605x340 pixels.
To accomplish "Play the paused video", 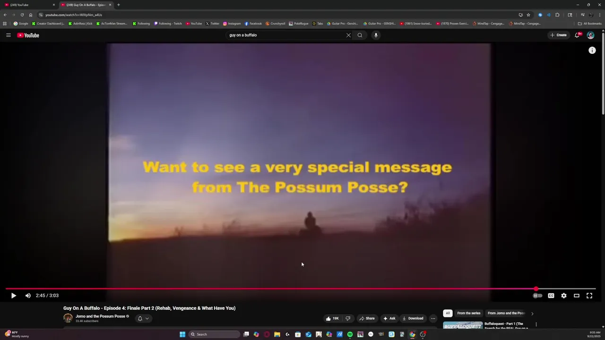I will click(x=13, y=296).
